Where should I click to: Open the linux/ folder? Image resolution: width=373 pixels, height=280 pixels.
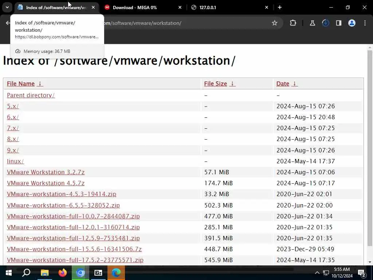tap(15, 161)
